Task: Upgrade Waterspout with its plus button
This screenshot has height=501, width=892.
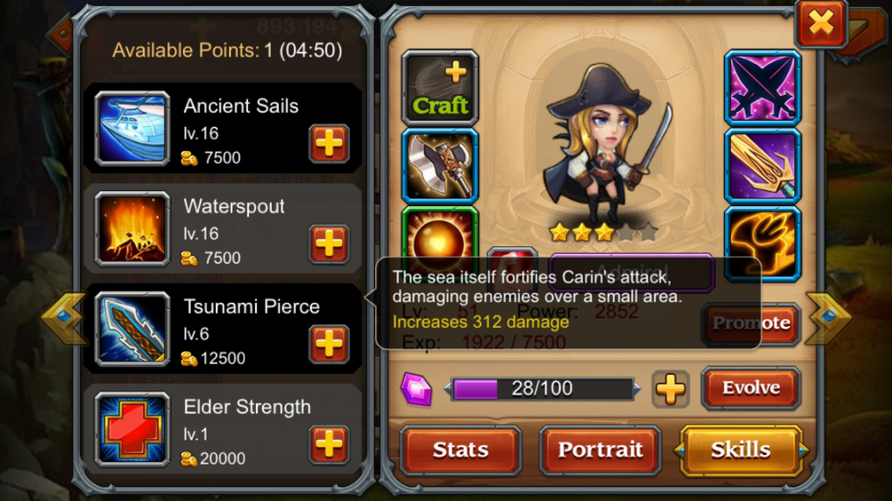Action: 328,244
